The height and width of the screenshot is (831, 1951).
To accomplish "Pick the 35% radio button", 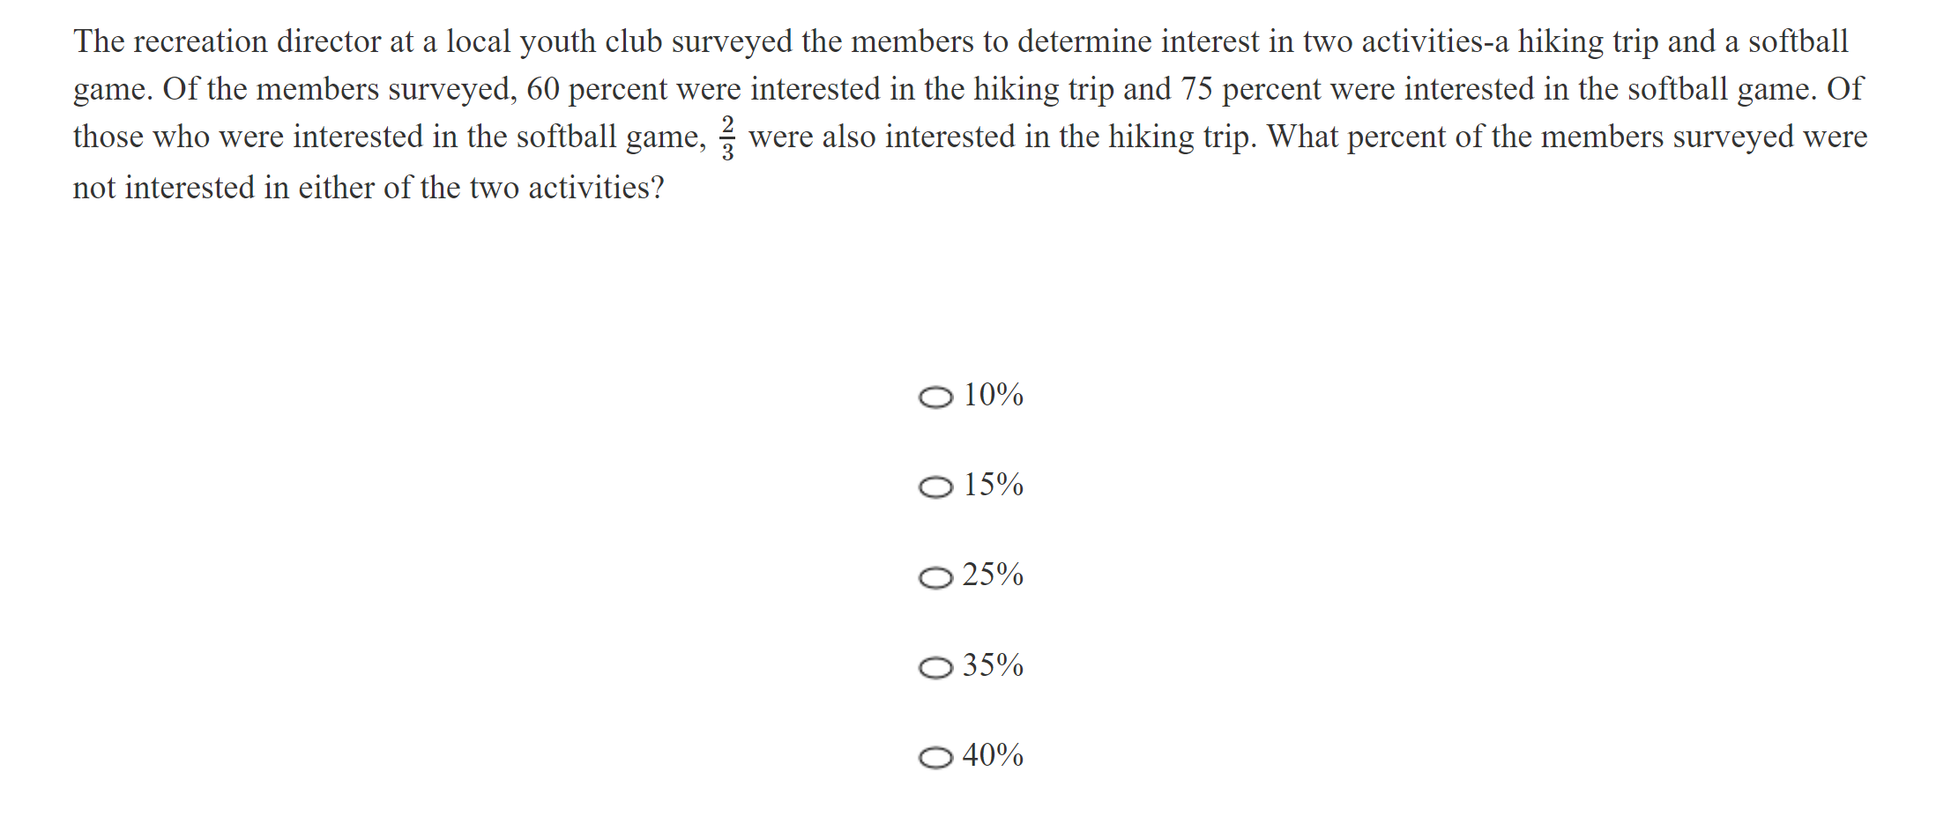I will tap(935, 668).
